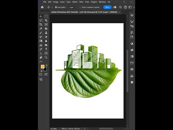
Task: Select the History Brush tool
Action: coord(41,37)
